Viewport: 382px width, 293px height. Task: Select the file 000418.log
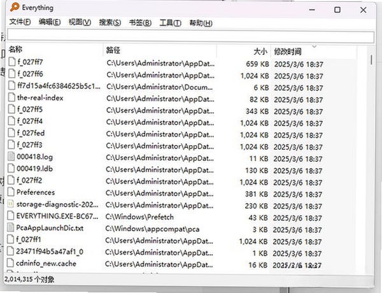34,157
